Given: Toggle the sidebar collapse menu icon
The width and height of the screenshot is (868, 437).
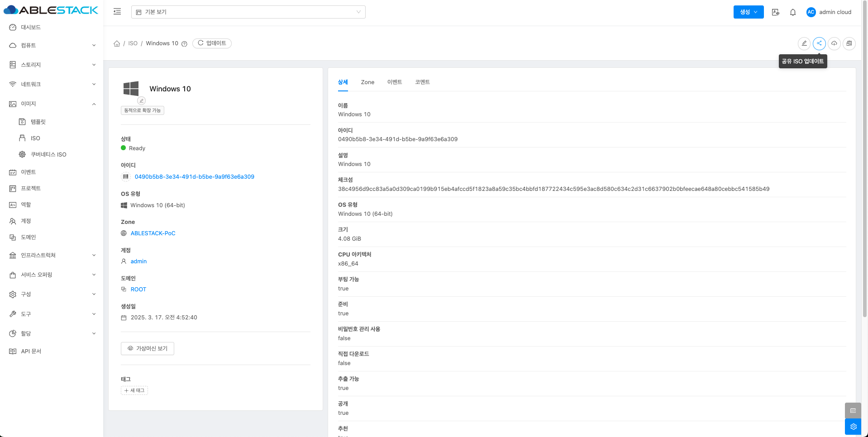Looking at the screenshot, I should [117, 12].
